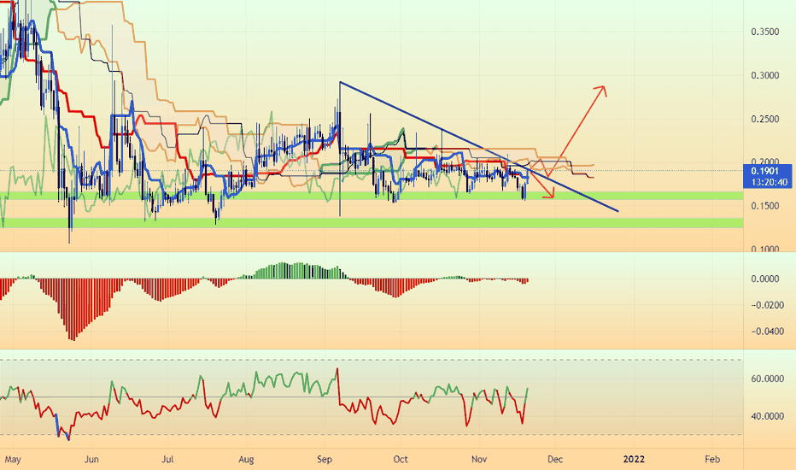This screenshot has width=796, height=470.
Task: Click the Oct label on time axis
Action: point(401,460)
